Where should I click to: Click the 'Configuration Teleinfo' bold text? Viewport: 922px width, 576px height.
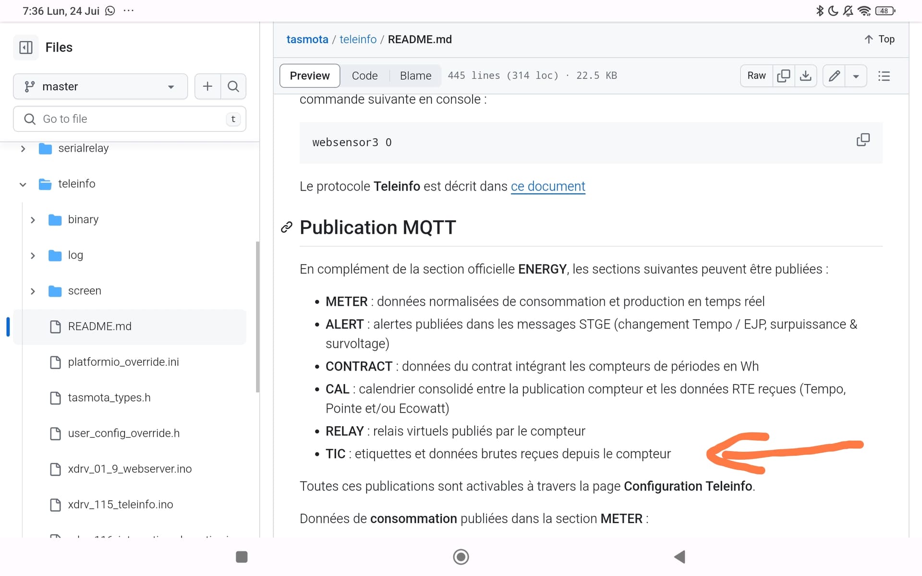(688, 486)
